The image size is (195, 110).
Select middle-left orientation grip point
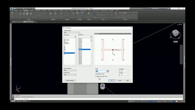pyautogui.click(x=102, y=50)
